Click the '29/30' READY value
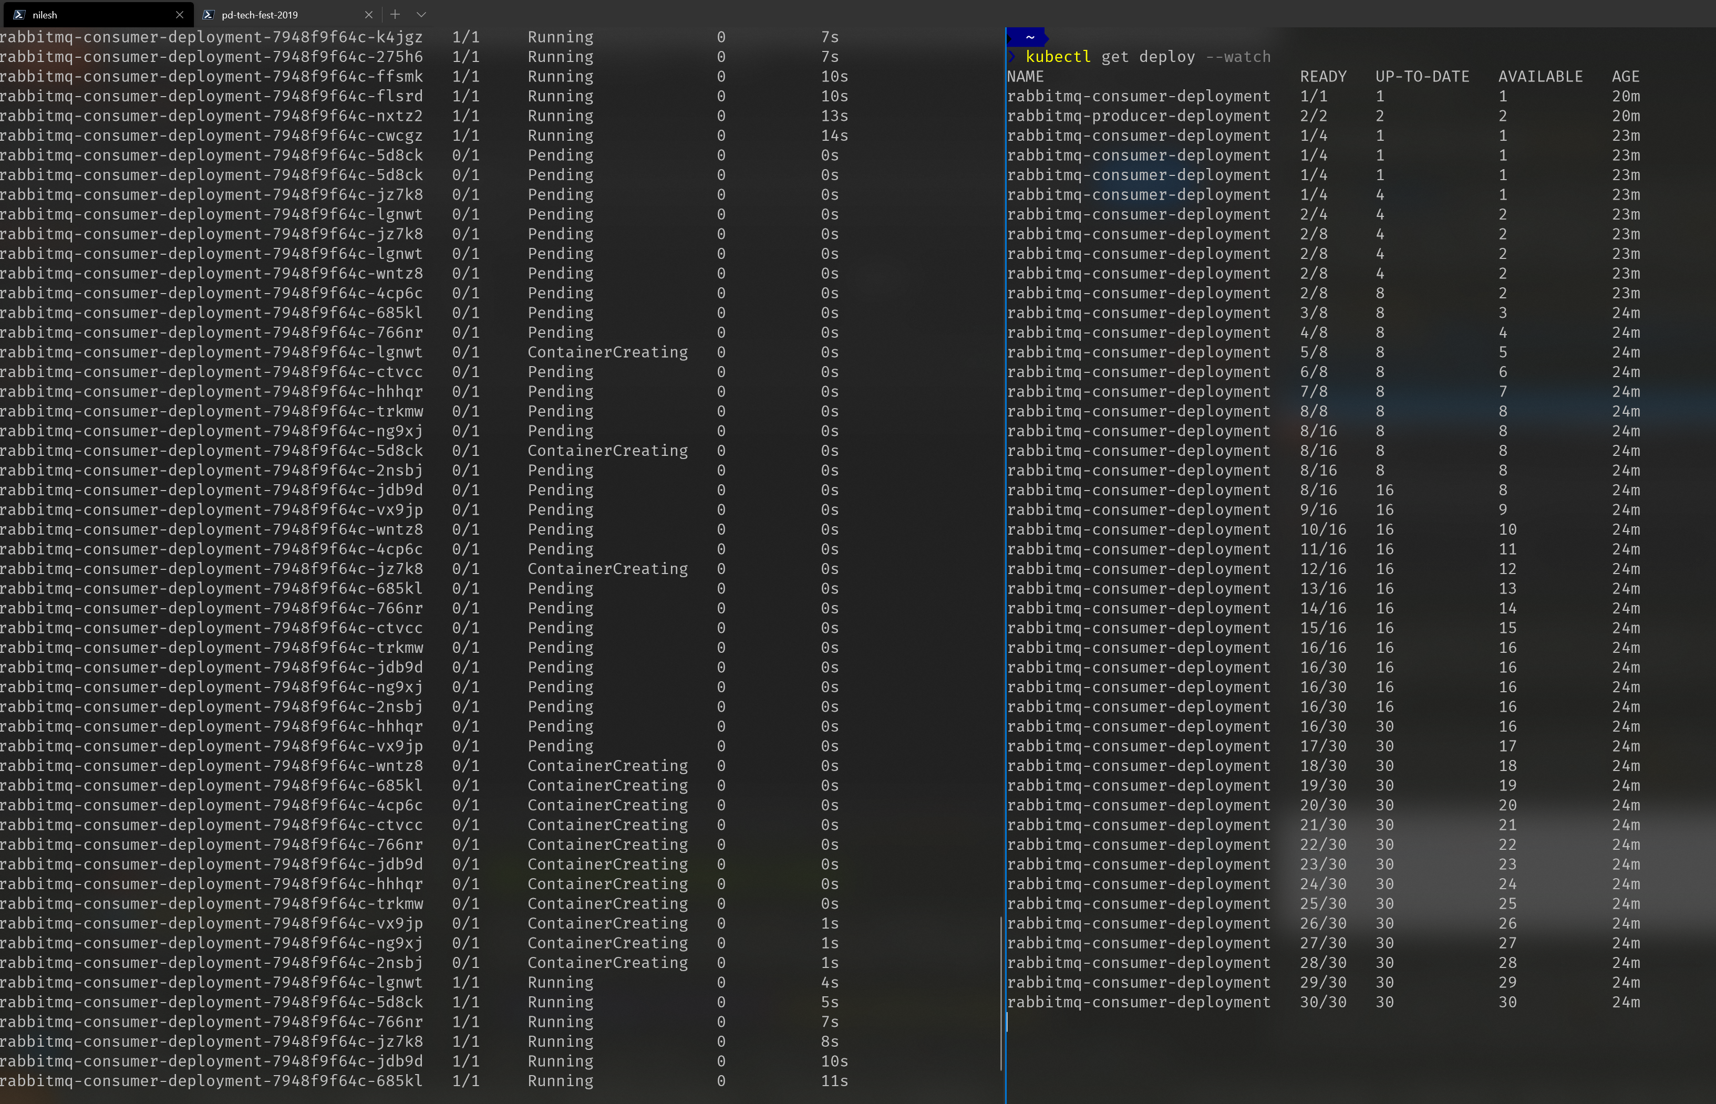Screen dimensions: 1716x1104 pos(1323,982)
